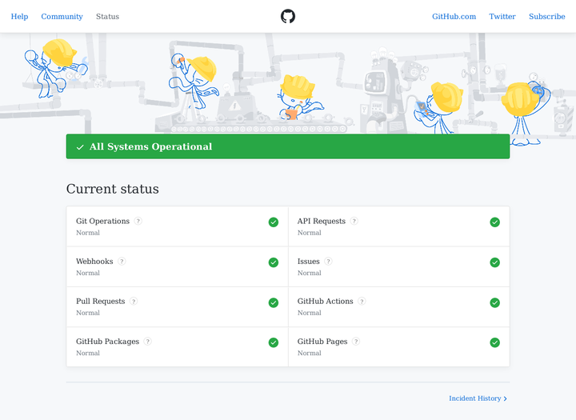Click green check status for Git Operations

pos(274,222)
